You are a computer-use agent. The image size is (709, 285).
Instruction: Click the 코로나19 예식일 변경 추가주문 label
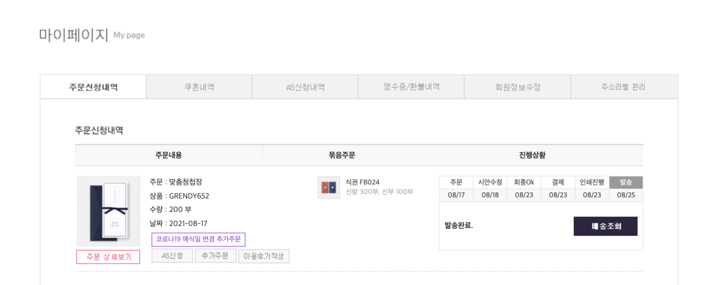point(198,240)
